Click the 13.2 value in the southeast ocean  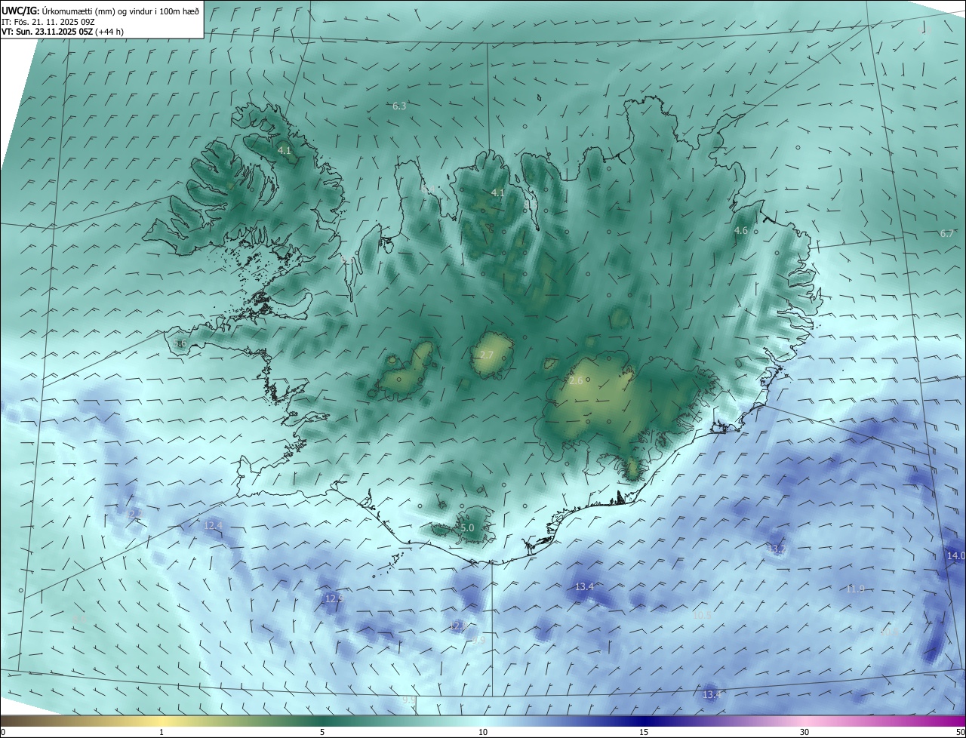(777, 549)
